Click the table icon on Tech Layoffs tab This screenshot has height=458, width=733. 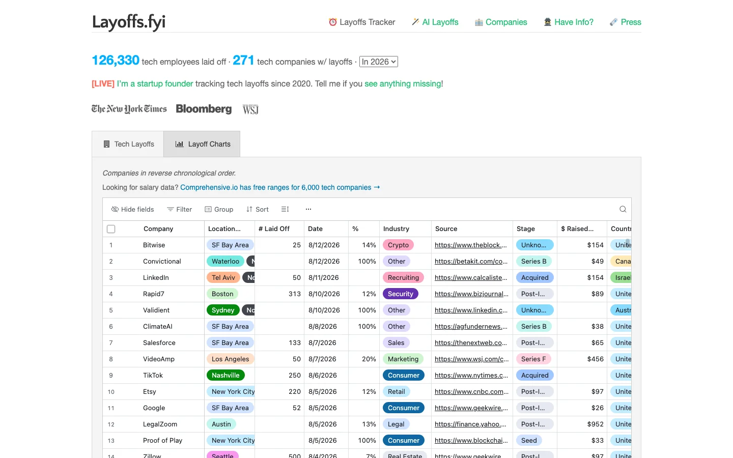point(106,144)
